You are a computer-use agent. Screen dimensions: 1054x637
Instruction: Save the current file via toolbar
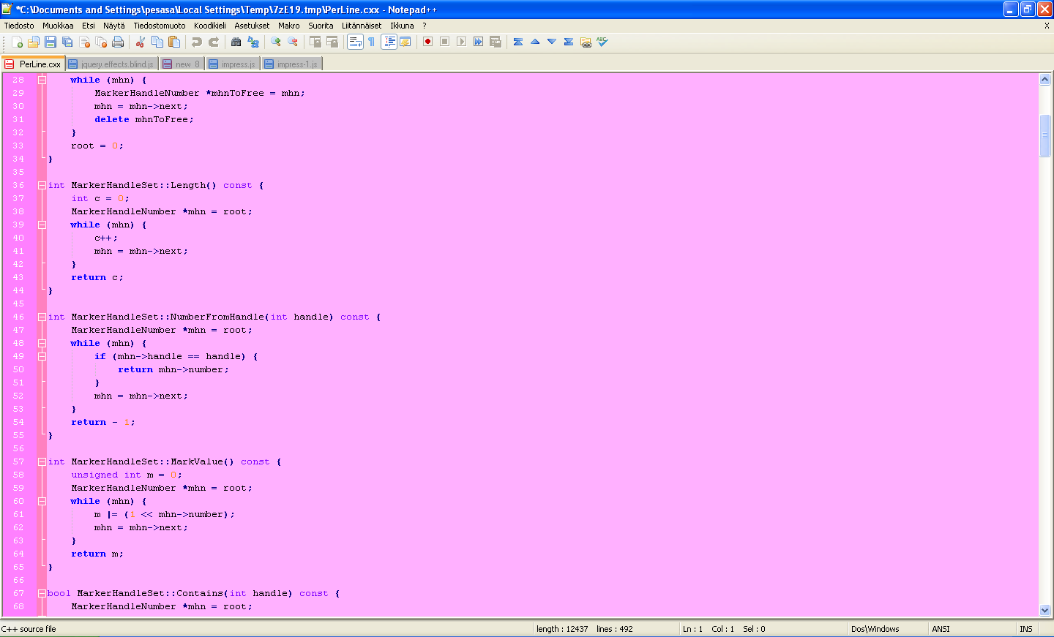pos(51,42)
